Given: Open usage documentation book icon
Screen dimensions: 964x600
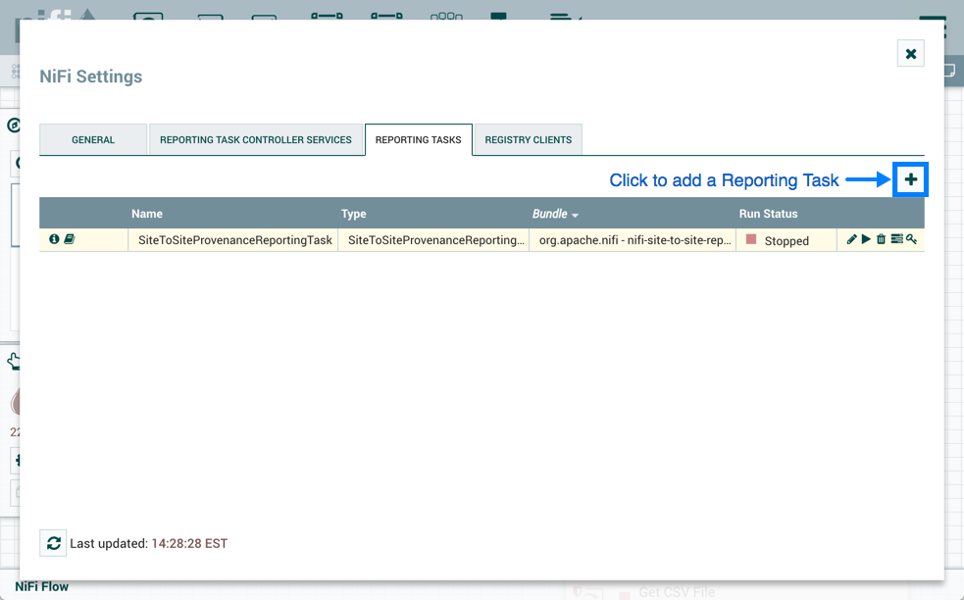Looking at the screenshot, I should pyautogui.click(x=70, y=239).
